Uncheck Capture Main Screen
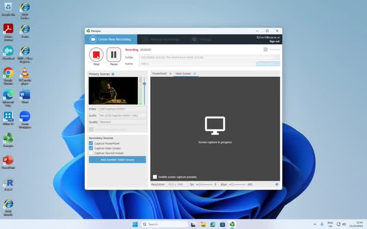This screenshot has height=229, width=367. (x=91, y=148)
